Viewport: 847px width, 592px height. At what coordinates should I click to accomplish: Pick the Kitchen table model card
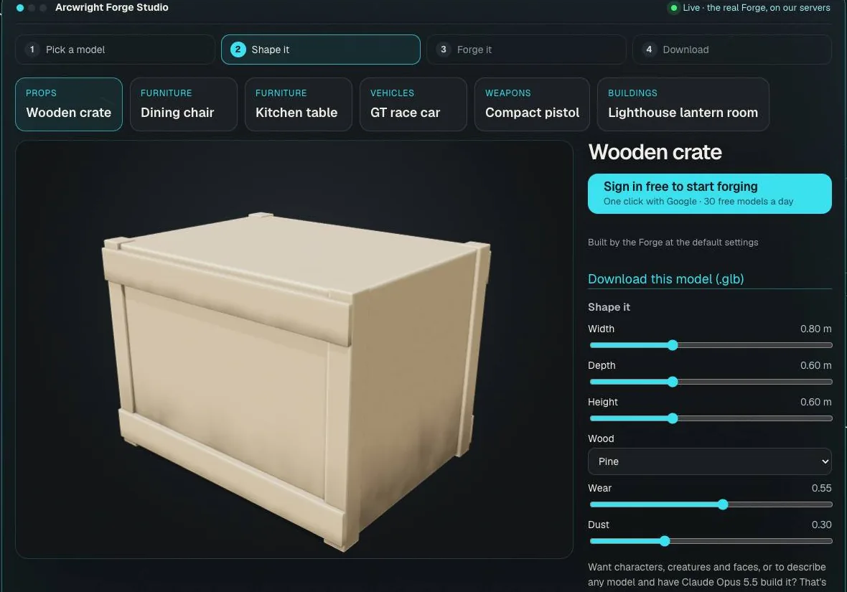pyautogui.click(x=298, y=104)
